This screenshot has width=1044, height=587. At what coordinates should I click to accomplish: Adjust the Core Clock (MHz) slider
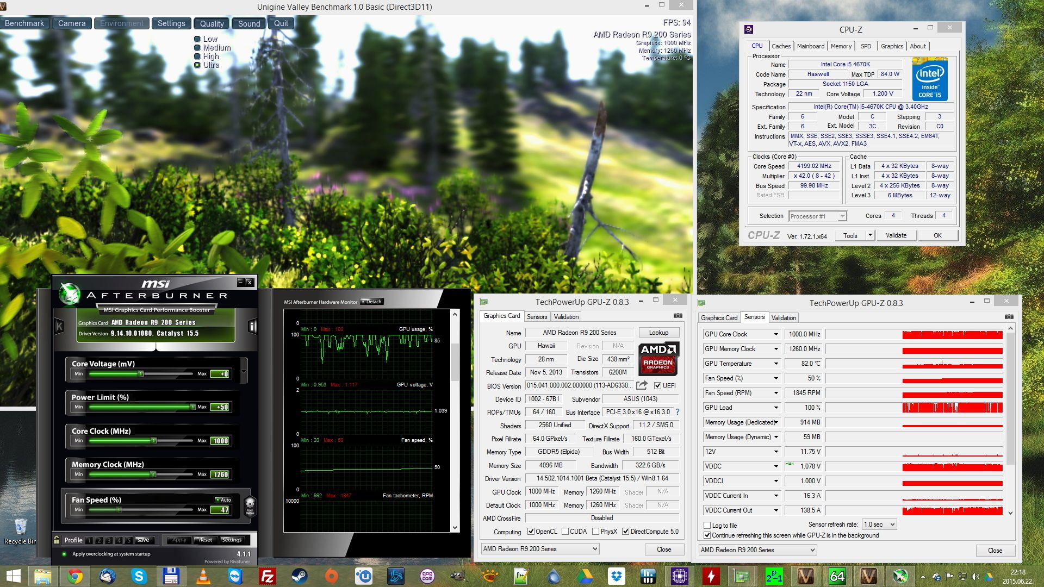click(x=141, y=441)
